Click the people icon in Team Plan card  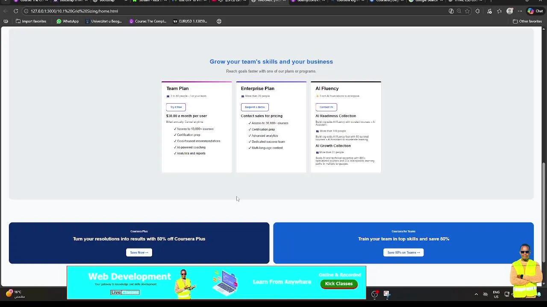click(x=168, y=96)
